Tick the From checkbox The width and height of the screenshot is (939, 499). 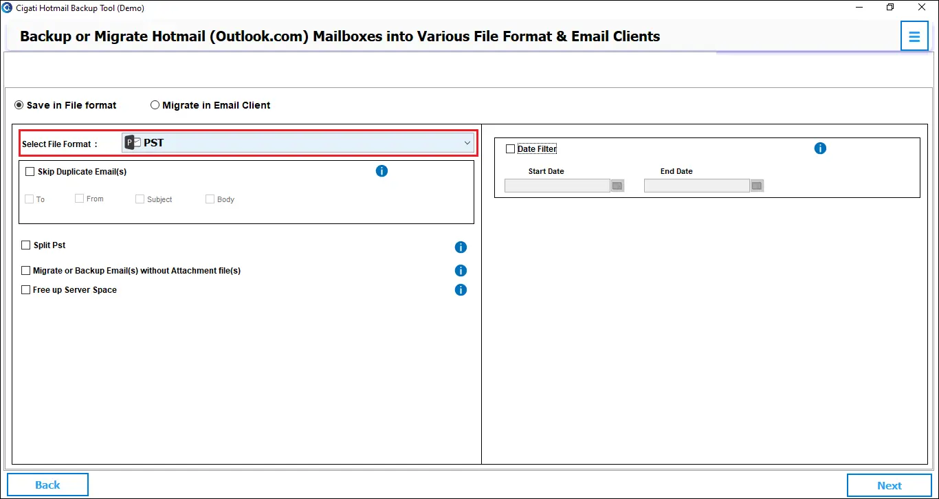(79, 199)
